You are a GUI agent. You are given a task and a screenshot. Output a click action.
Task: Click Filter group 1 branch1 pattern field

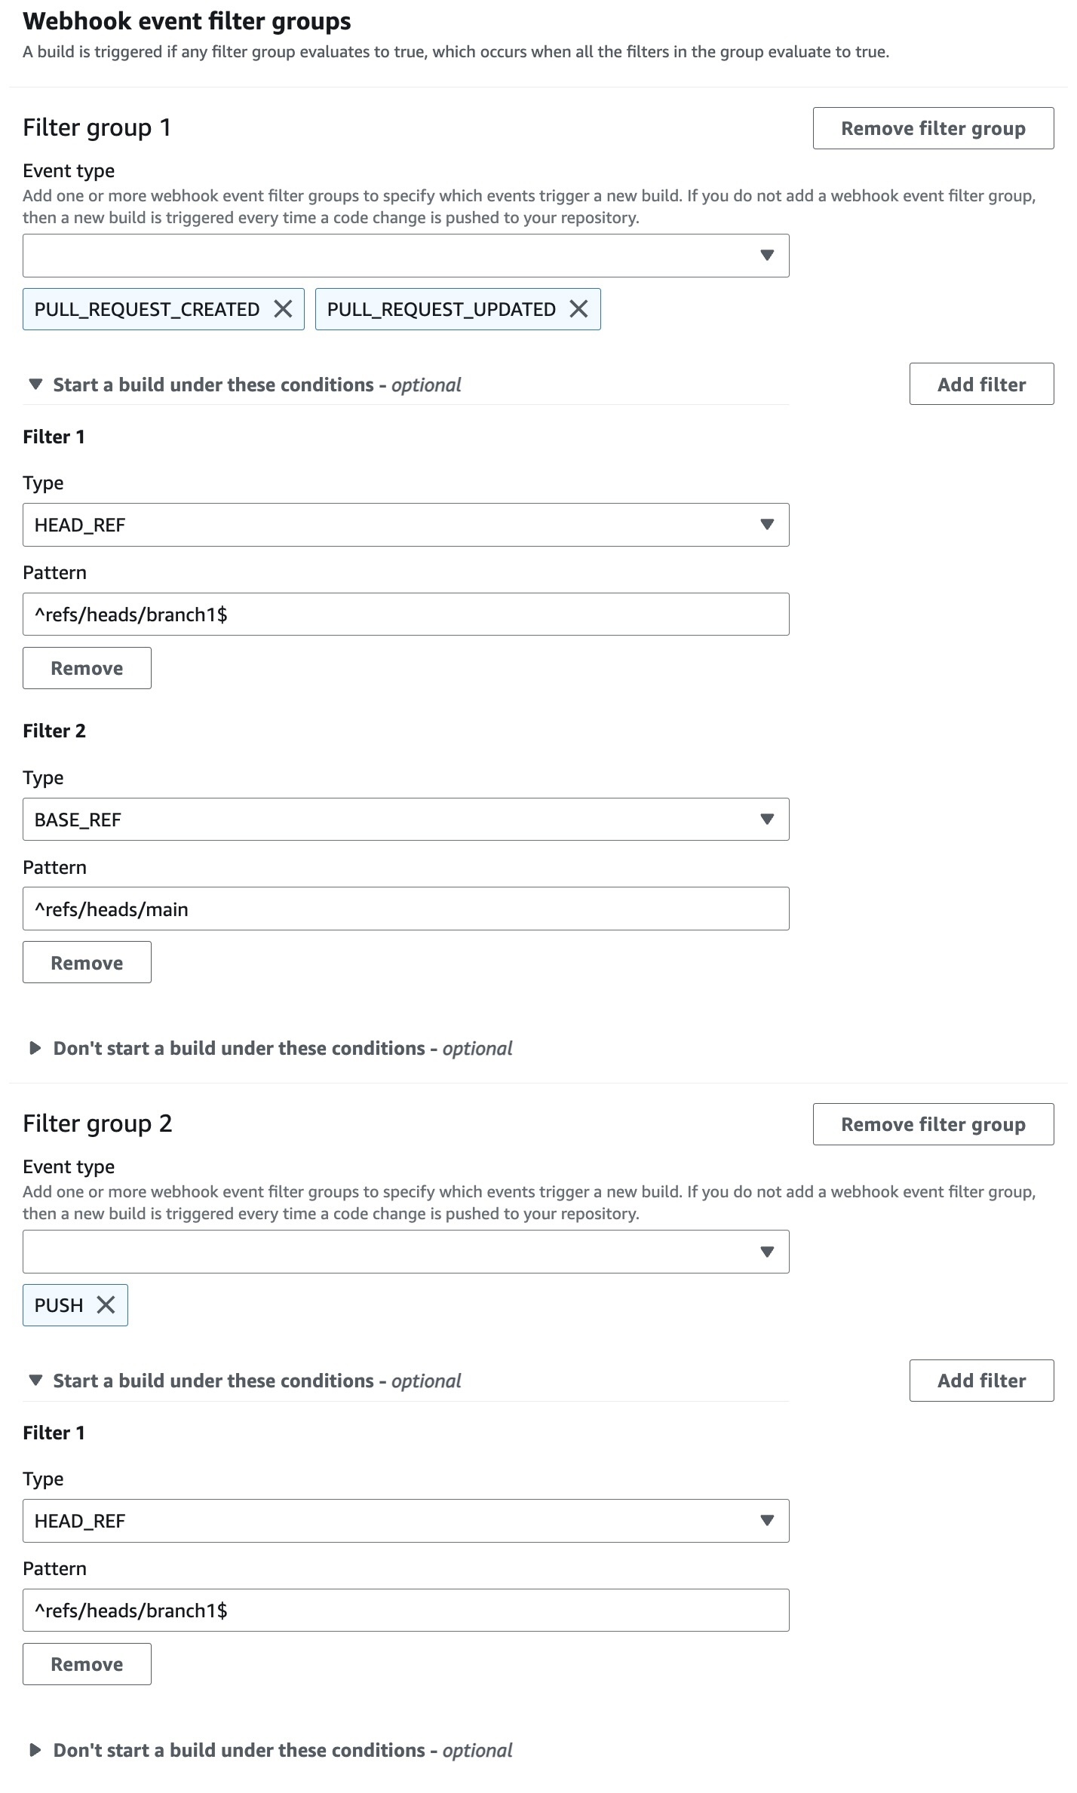pos(406,615)
